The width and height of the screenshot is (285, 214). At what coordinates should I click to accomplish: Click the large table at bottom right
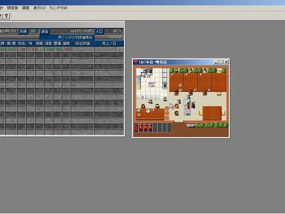click(212, 113)
